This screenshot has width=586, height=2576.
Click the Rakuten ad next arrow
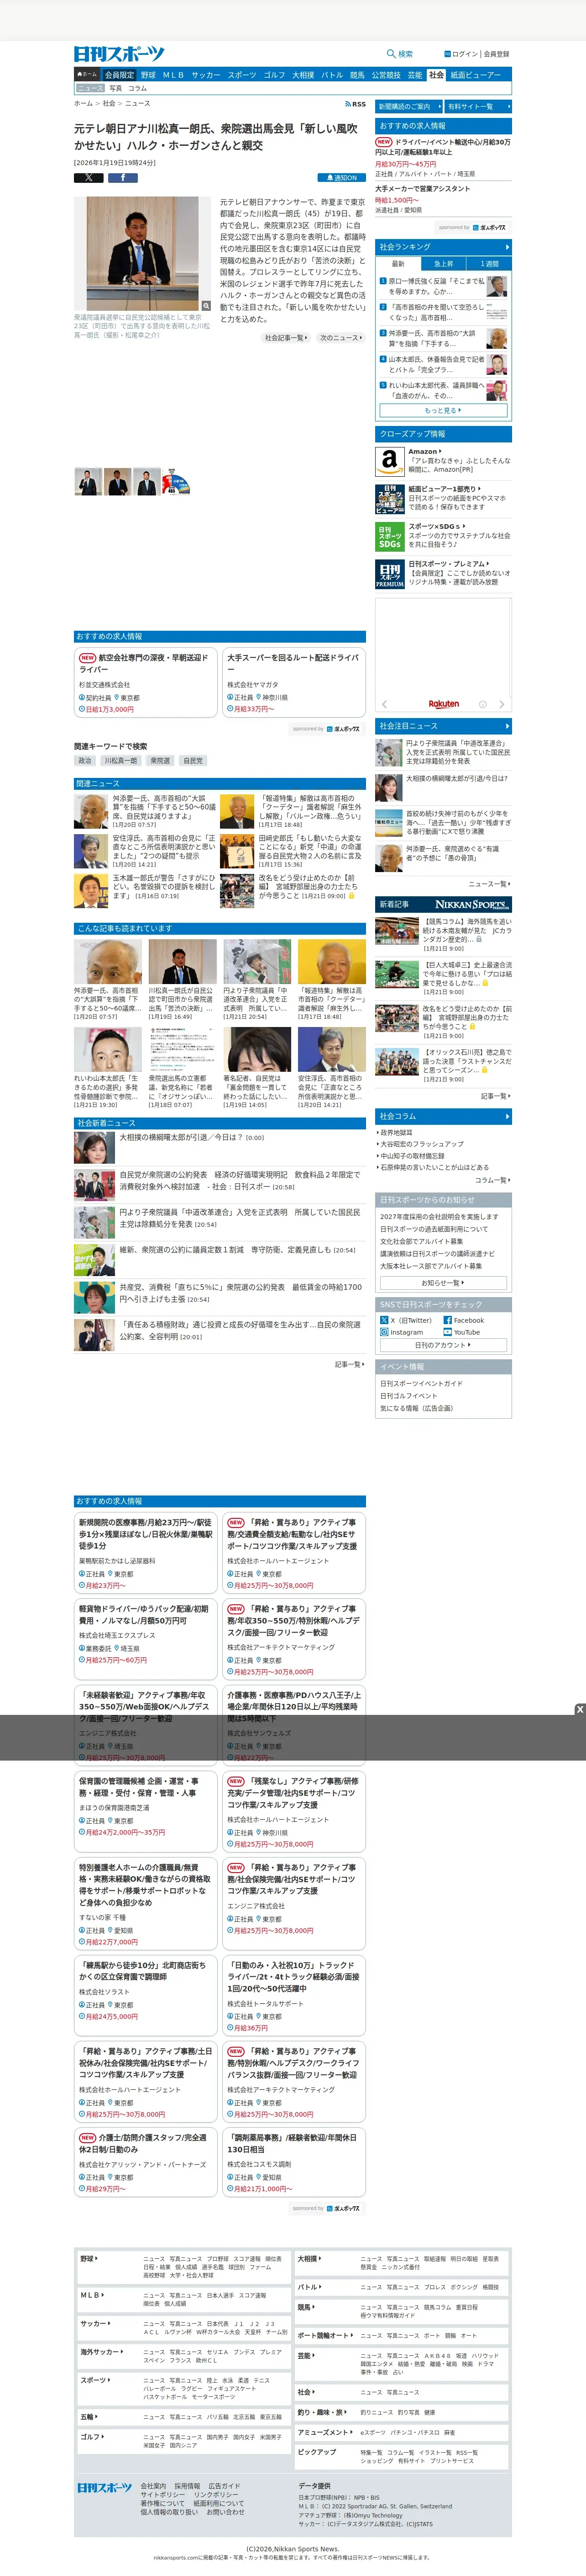click(502, 704)
